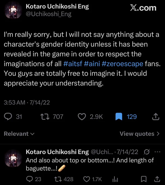Click the #aitsf hashtag
Image resolution: width=165 pixels, height=185 pixels.
[x=73, y=64]
